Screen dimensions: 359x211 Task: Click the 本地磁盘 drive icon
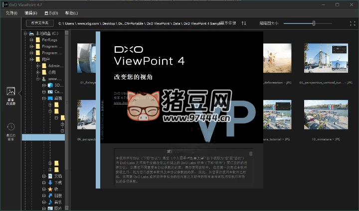click(31, 34)
